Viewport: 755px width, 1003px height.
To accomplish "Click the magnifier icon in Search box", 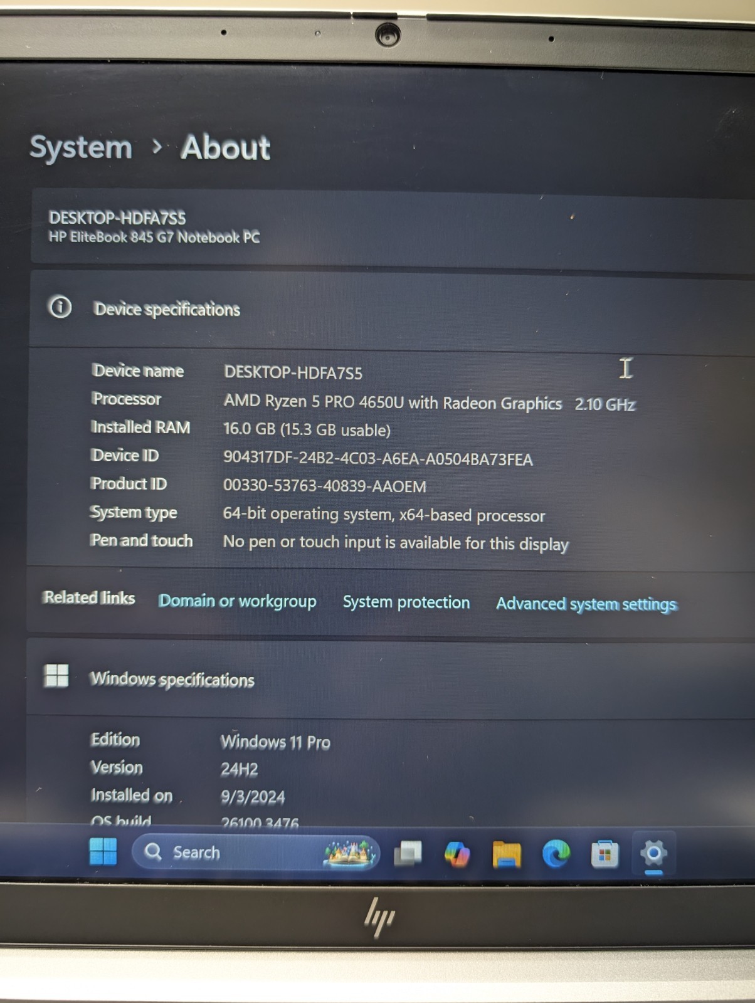I will 153,851.
